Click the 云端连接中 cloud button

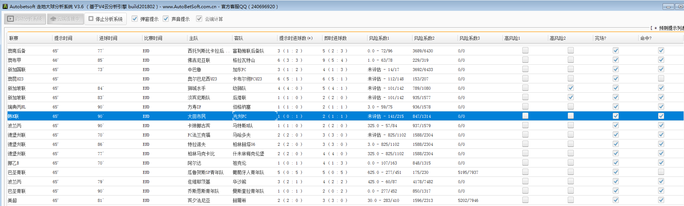[x=65, y=19]
